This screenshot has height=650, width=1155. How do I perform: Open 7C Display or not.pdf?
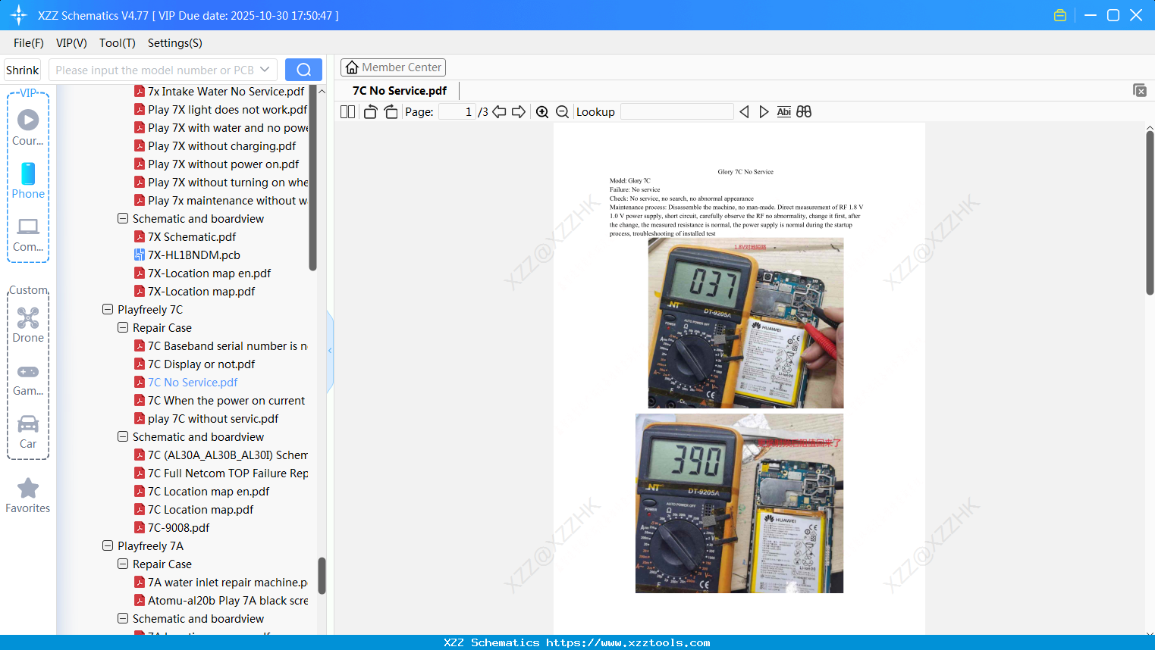coord(194,364)
